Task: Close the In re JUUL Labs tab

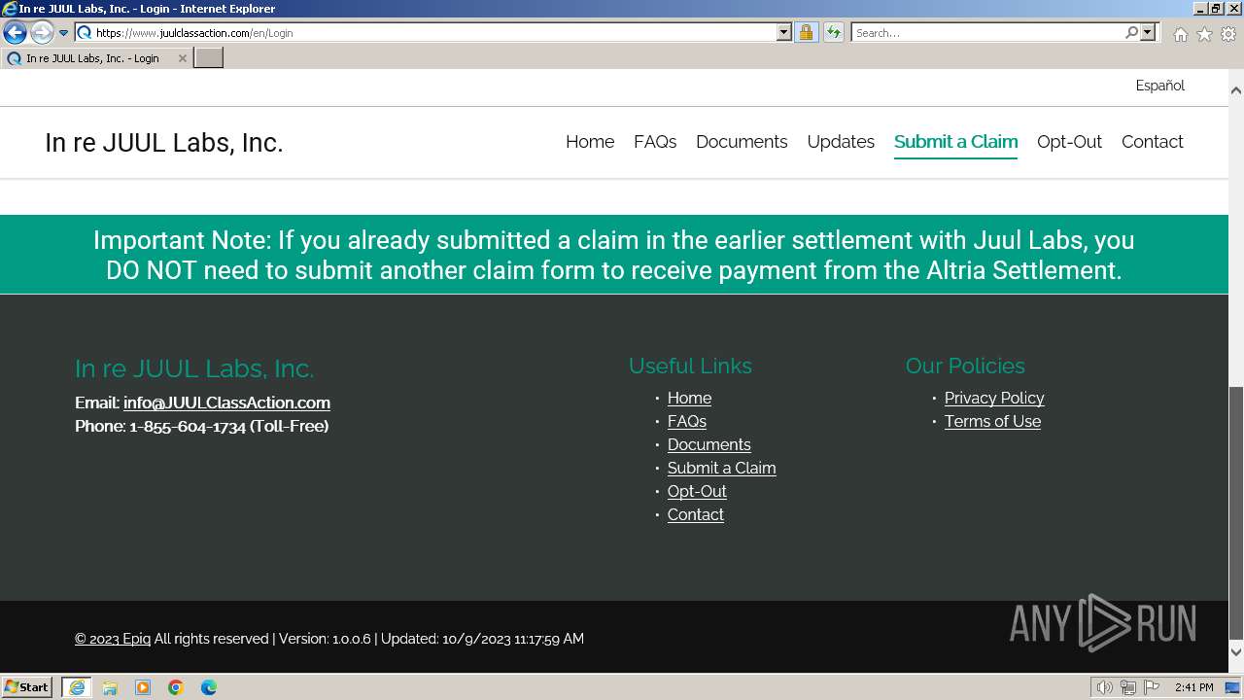Action: (182, 58)
